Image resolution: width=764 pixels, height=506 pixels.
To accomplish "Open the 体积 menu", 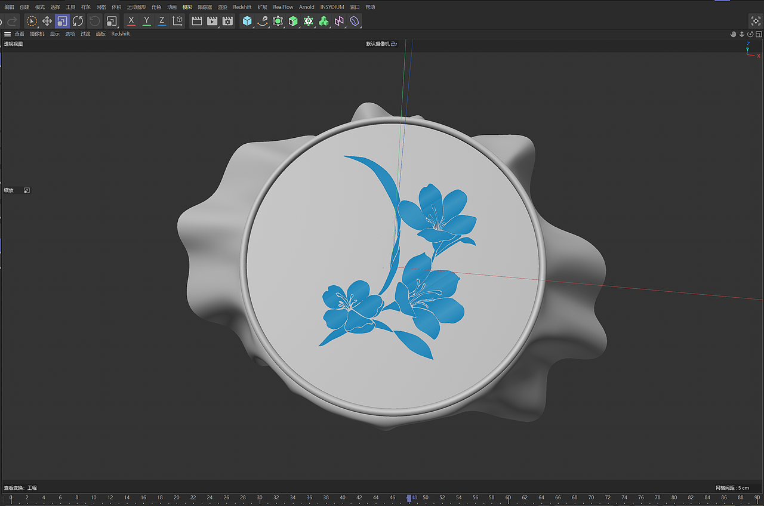I will [116, 7].
